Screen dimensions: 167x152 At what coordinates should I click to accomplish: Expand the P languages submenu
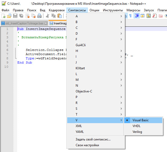[96, 97]
